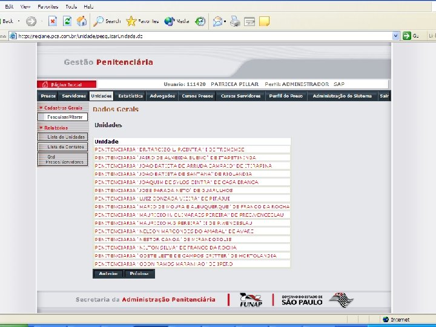Click the Página Inicial button

pyautogui.click(x=67, y=84)
